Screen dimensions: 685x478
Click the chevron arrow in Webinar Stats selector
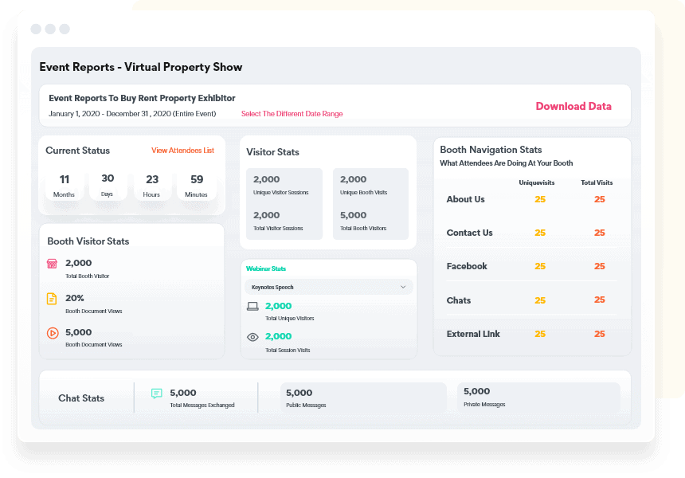(403, 287)
